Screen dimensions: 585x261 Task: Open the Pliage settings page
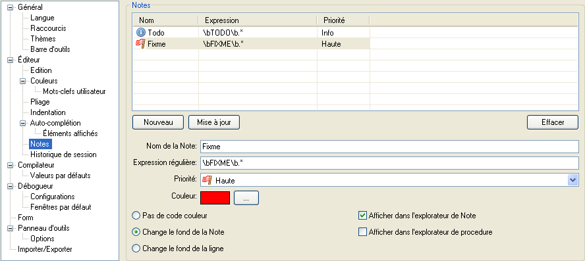[x=40, y=102]
